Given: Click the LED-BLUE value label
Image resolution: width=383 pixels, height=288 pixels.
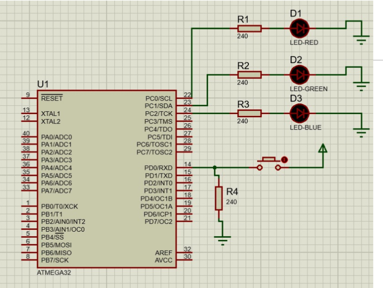Looking at the screenshot, I should [x=306, y=127].
